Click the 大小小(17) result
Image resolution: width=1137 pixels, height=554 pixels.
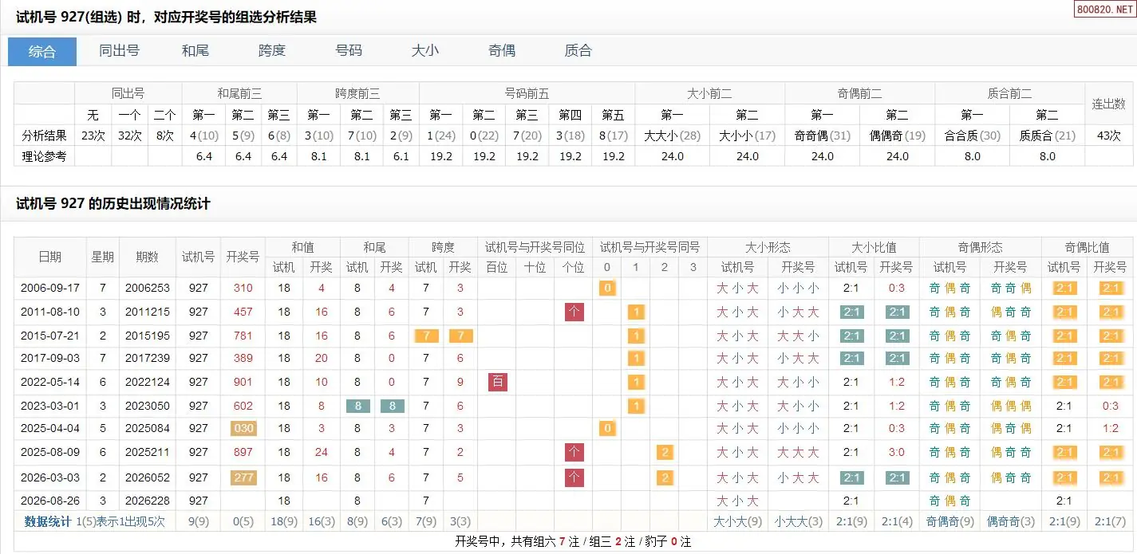pos(748,136)
